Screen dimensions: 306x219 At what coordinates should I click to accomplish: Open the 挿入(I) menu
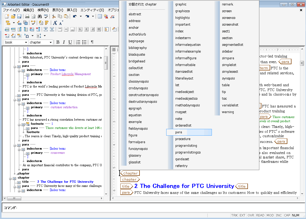[x=72, y=10]
